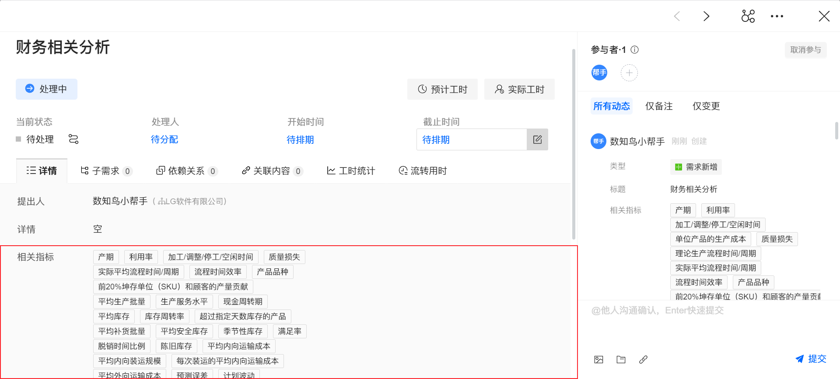Click 季节性库存 tag
Image resolution: width=840 pixels, height=379 pixels.
[243, 331]
